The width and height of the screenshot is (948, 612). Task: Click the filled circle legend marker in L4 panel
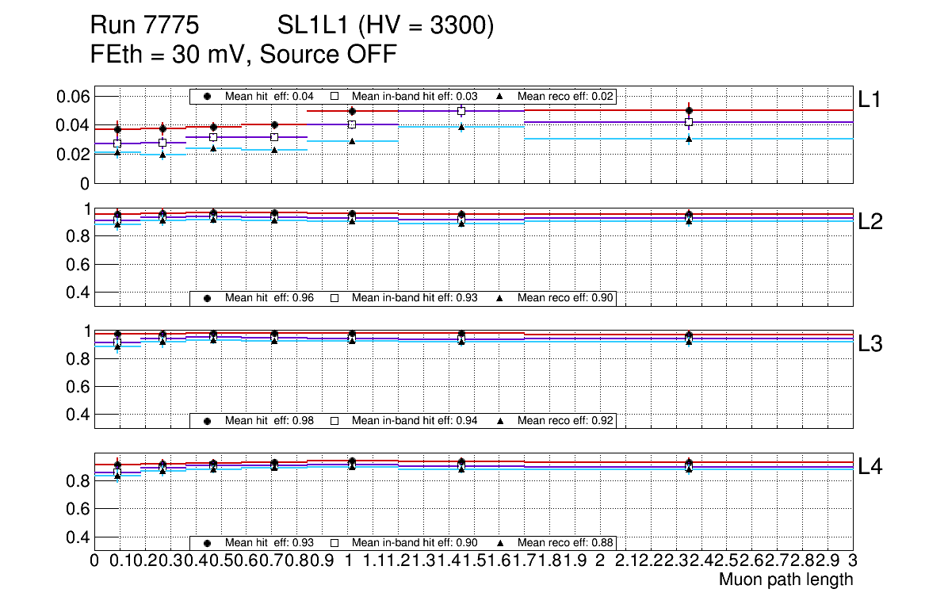pyautogui.click(x=208, y=543)
